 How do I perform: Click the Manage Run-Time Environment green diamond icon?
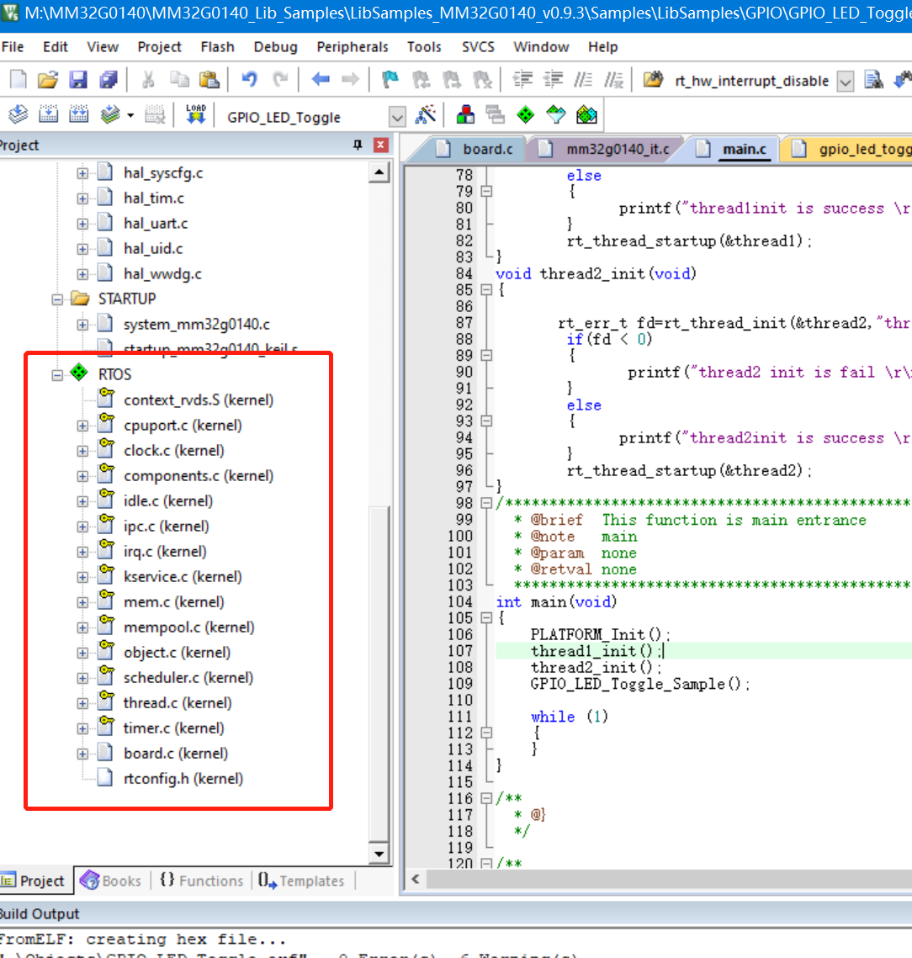[x=526, y=115]
